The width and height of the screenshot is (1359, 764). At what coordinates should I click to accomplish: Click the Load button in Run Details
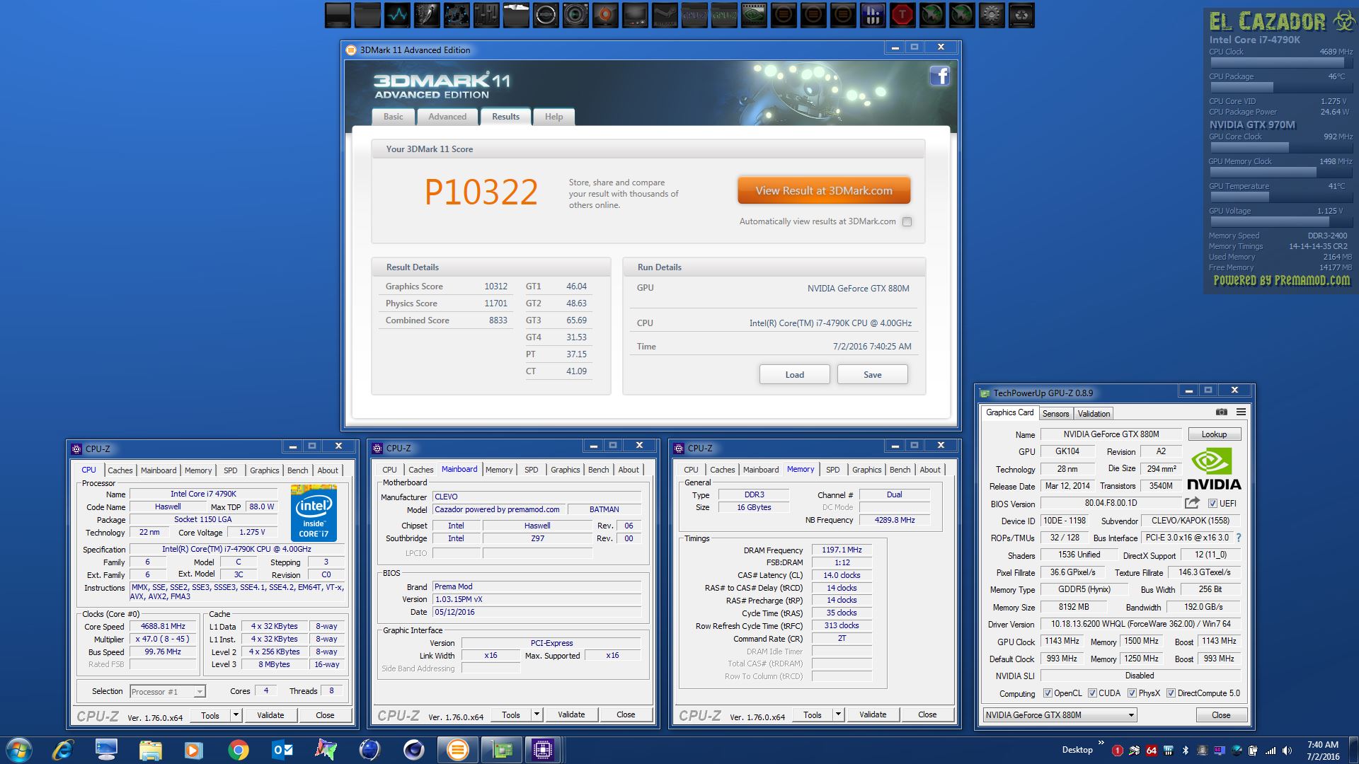tap(794, 374)
